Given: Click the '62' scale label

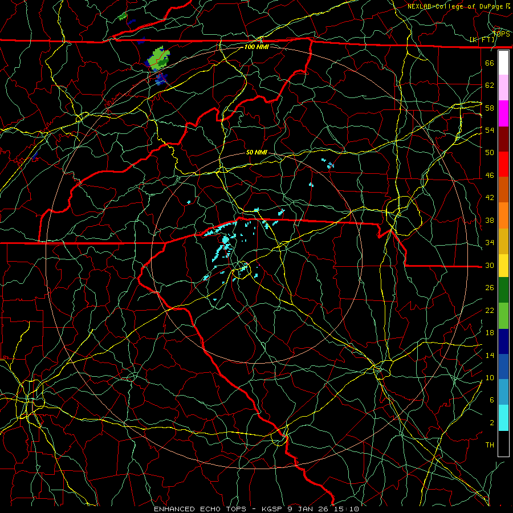Looking at the screenshot, I should [490, 85].
